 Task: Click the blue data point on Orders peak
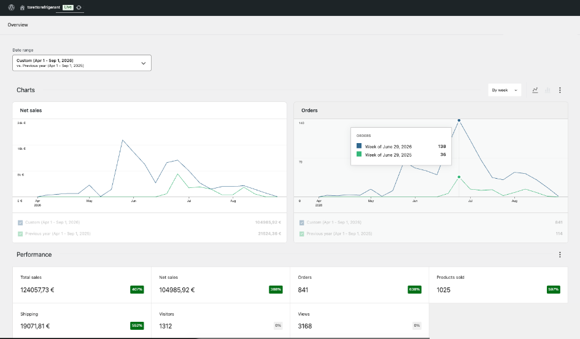[459, 120]
